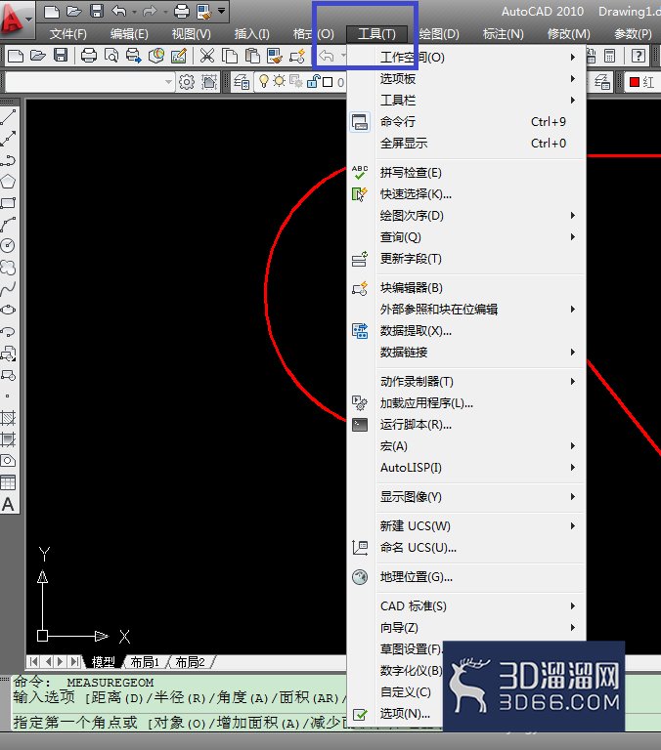Image resolution: width=661 pixels, height=750 pixels.
Task: Expand the 工具栏 submenu
Action: [466, 101]
